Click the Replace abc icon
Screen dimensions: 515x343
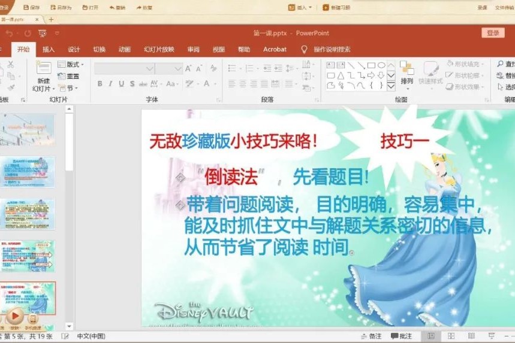[500, 76]
